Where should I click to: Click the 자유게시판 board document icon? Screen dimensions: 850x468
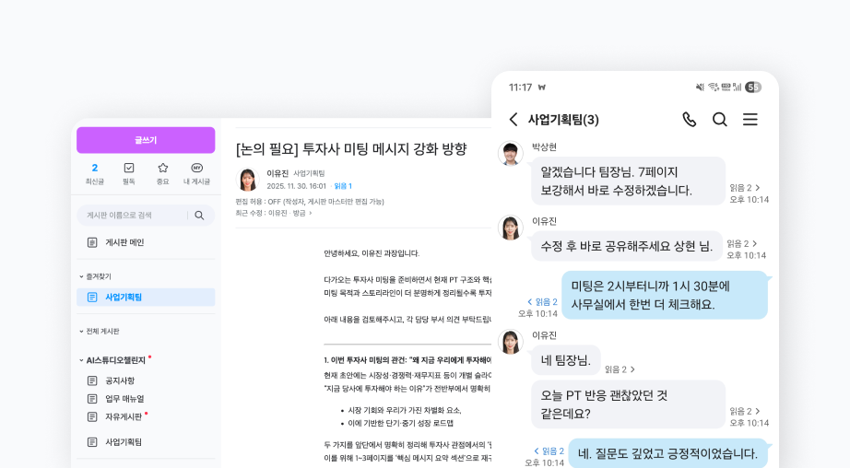pos(92,416)
